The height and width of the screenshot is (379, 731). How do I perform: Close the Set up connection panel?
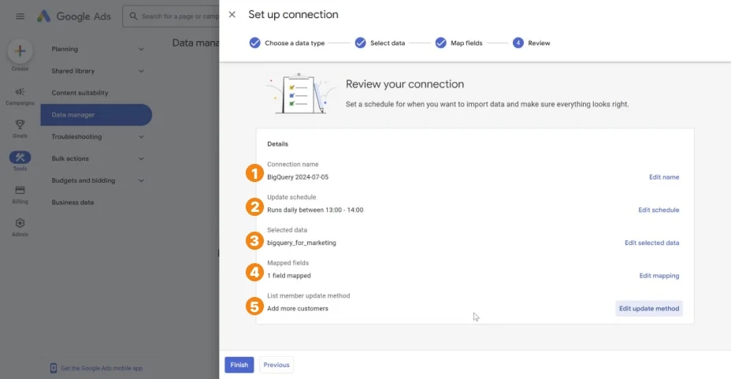tap(232, 14)
